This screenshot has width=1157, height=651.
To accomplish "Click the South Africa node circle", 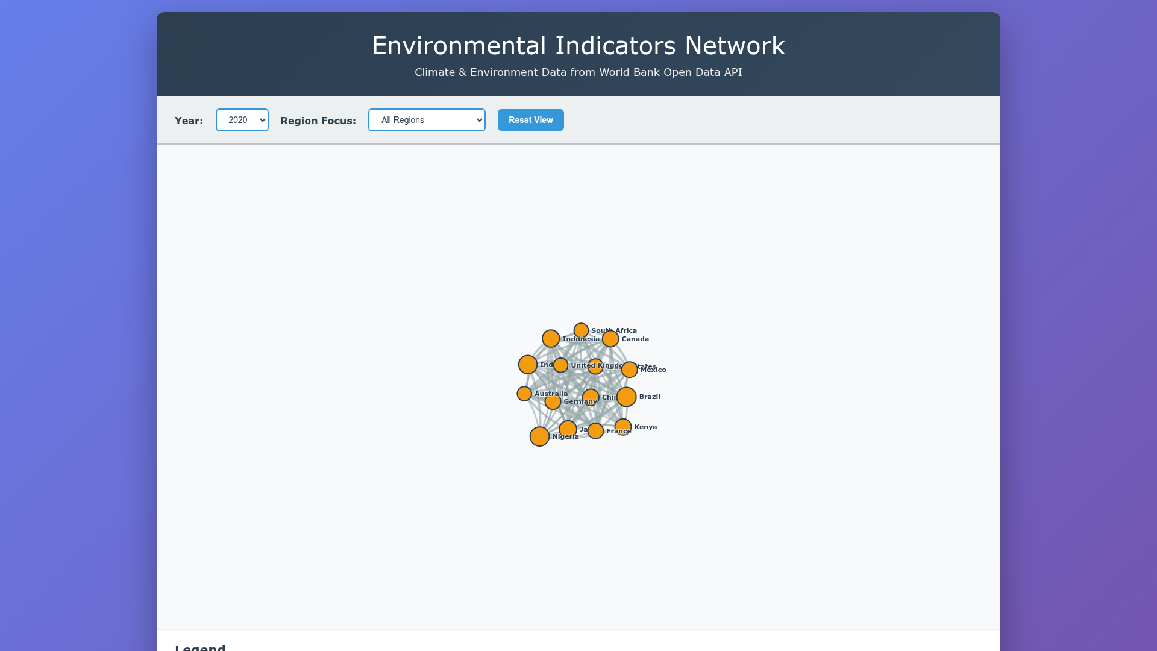I will point(581,330).
